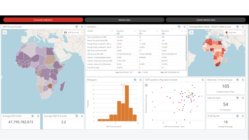Open the column options chevron in Indicators table

(x=185, y=31)
